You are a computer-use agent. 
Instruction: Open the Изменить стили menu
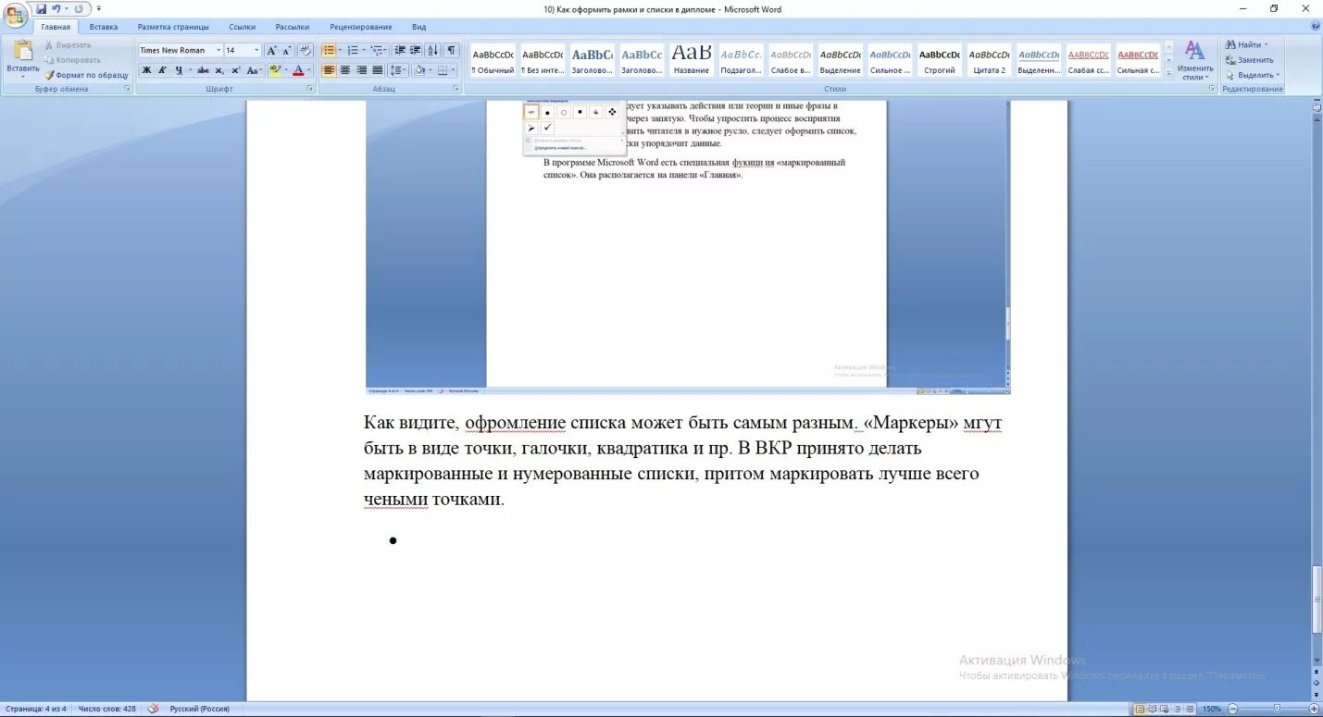[1195, 61]
